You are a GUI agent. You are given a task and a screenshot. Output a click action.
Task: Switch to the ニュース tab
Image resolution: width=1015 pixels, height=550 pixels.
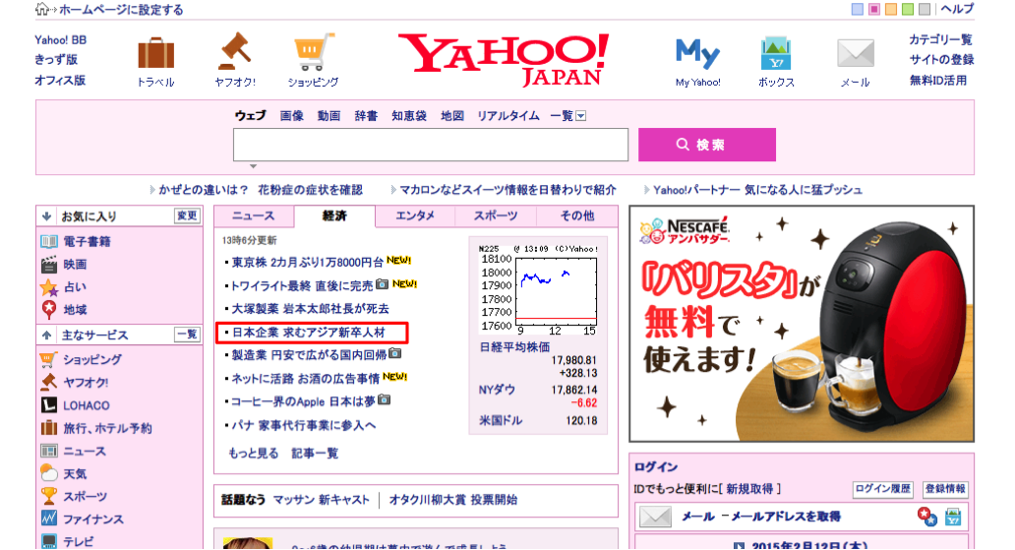pyautogui.click(x=253, y=215)
